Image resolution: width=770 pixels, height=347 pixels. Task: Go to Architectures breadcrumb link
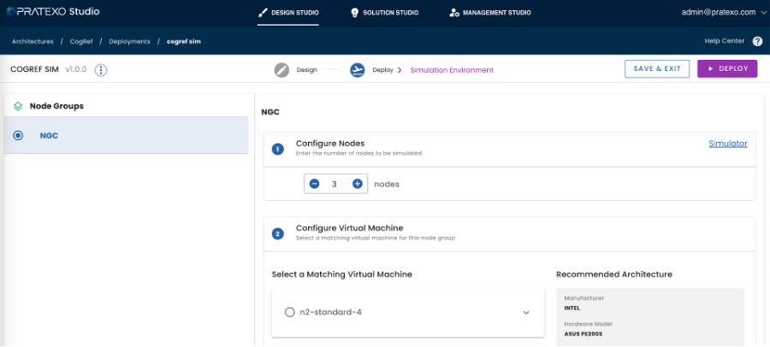pos(33,41)
